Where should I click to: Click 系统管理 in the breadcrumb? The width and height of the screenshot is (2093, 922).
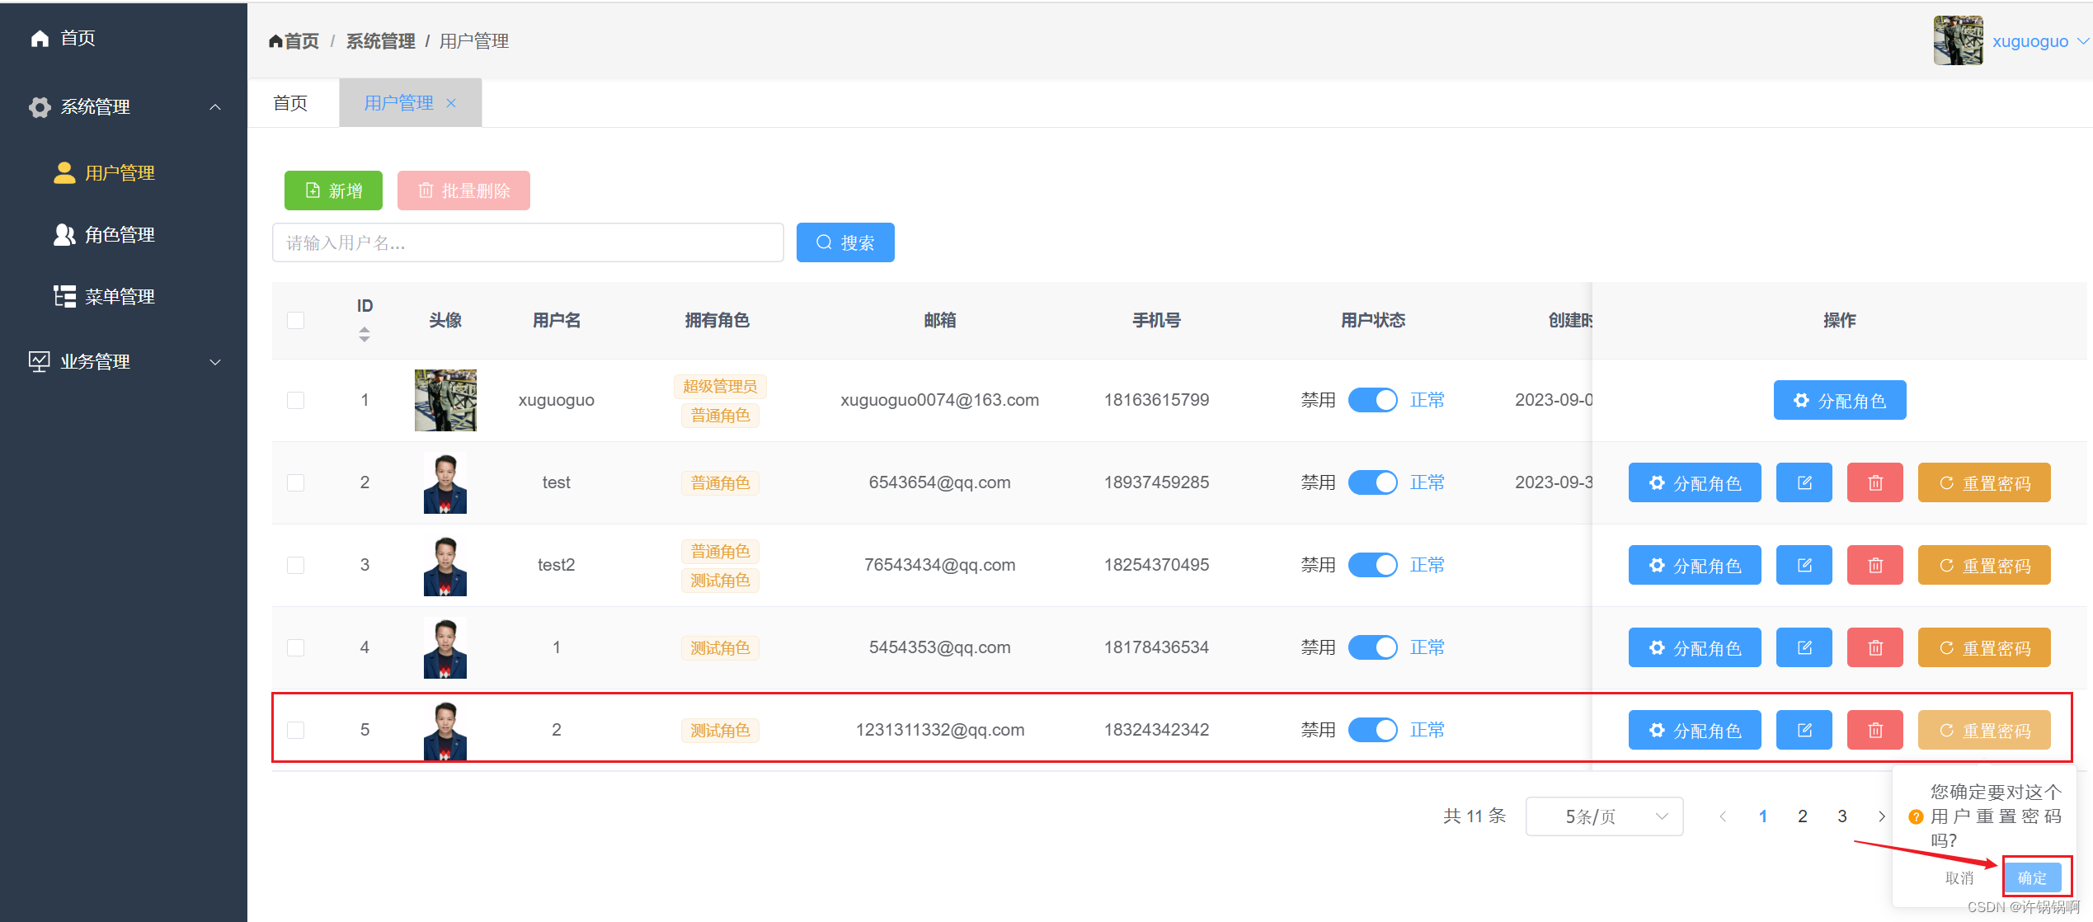click(x=380, y=41)
